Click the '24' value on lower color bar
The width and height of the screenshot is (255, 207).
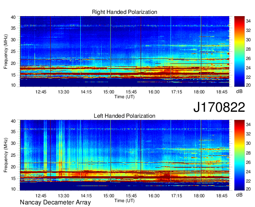tap(248, 172)
